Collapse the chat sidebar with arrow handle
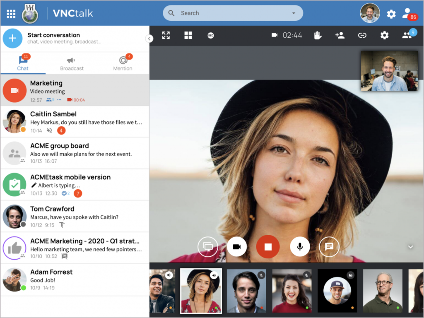Viewport: 424px width, 318px height. click(x=149, y=39)
